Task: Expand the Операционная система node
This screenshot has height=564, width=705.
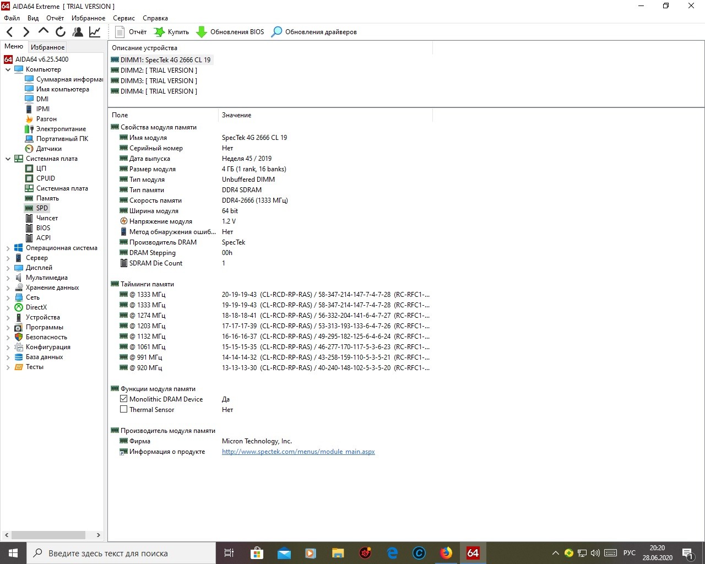Action: tap(8, 248)
